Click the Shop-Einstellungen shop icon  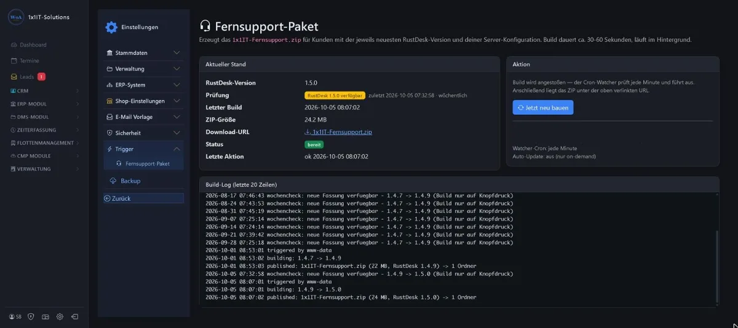(109, 101)
